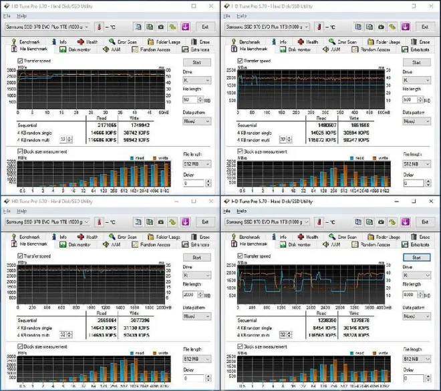
Task: Click copy-screenshot icon in the 4000 MB test window
Action: (x=370, y=222)
